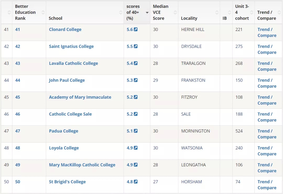The width and height of the screenshot is (283, 194).
Task: Open Trend / Compare for John Paul College
Action: pyautogui.click(x=267, y=83)
